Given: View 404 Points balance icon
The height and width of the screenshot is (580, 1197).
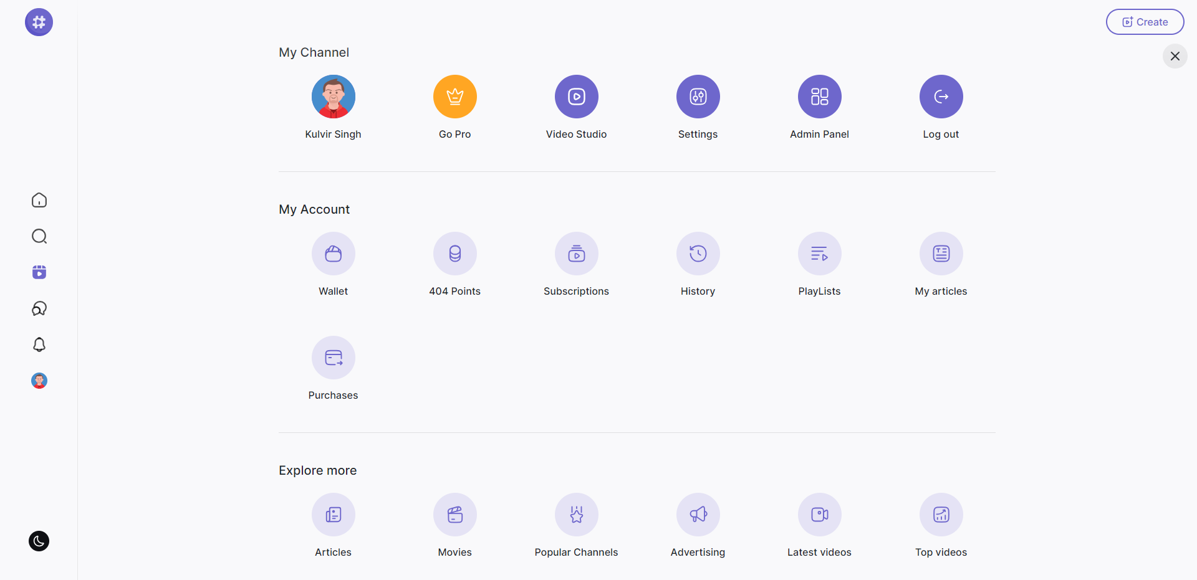Looking at the screenshot, I should (x=454, y=254).
